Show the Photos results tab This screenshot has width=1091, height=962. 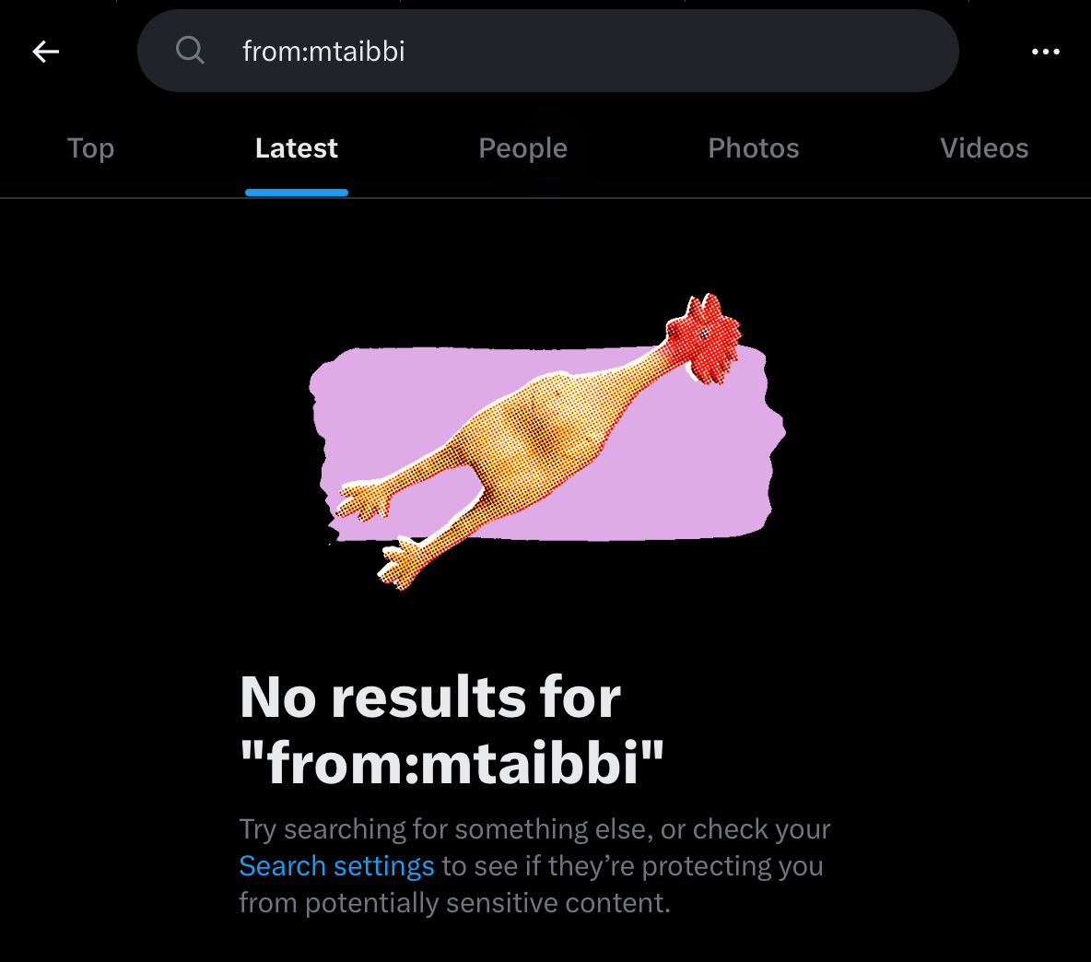pyautogui.click(x=753, y=148)
